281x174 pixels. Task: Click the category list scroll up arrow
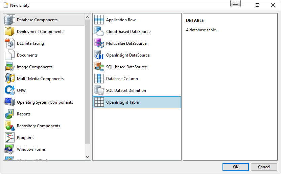point(88,17)
